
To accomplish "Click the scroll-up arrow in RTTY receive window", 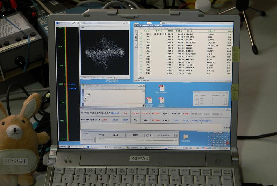I will point(143,91).
